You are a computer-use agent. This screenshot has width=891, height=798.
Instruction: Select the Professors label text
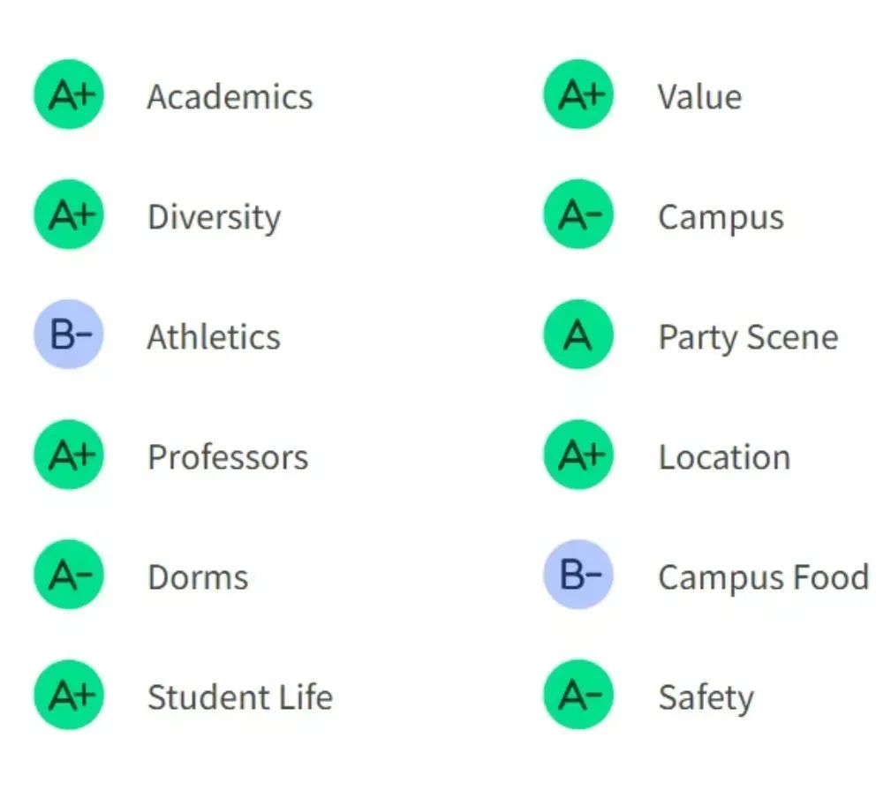[228, 457]
